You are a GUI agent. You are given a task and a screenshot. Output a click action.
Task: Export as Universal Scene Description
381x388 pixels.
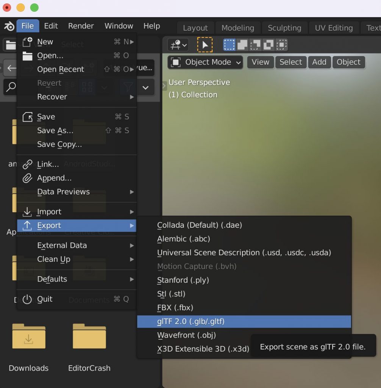[x=244, y=253]
